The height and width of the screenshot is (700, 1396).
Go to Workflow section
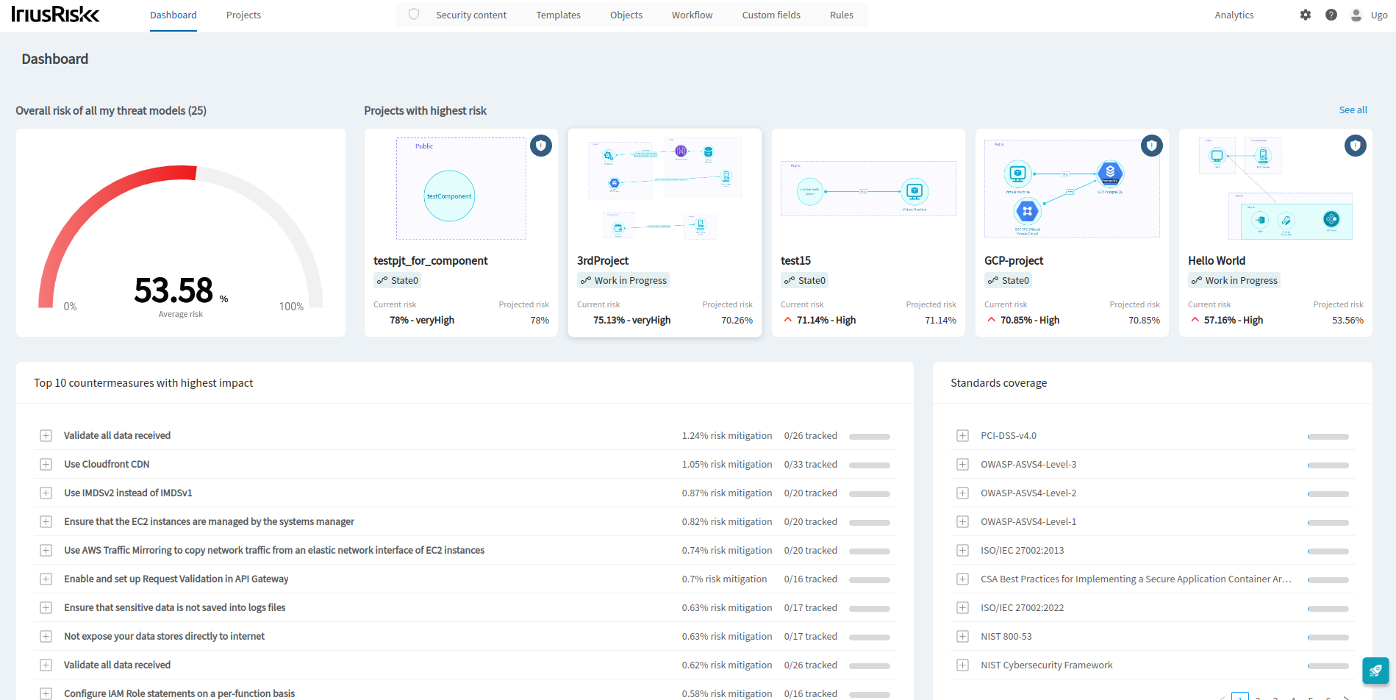[692, 15]
